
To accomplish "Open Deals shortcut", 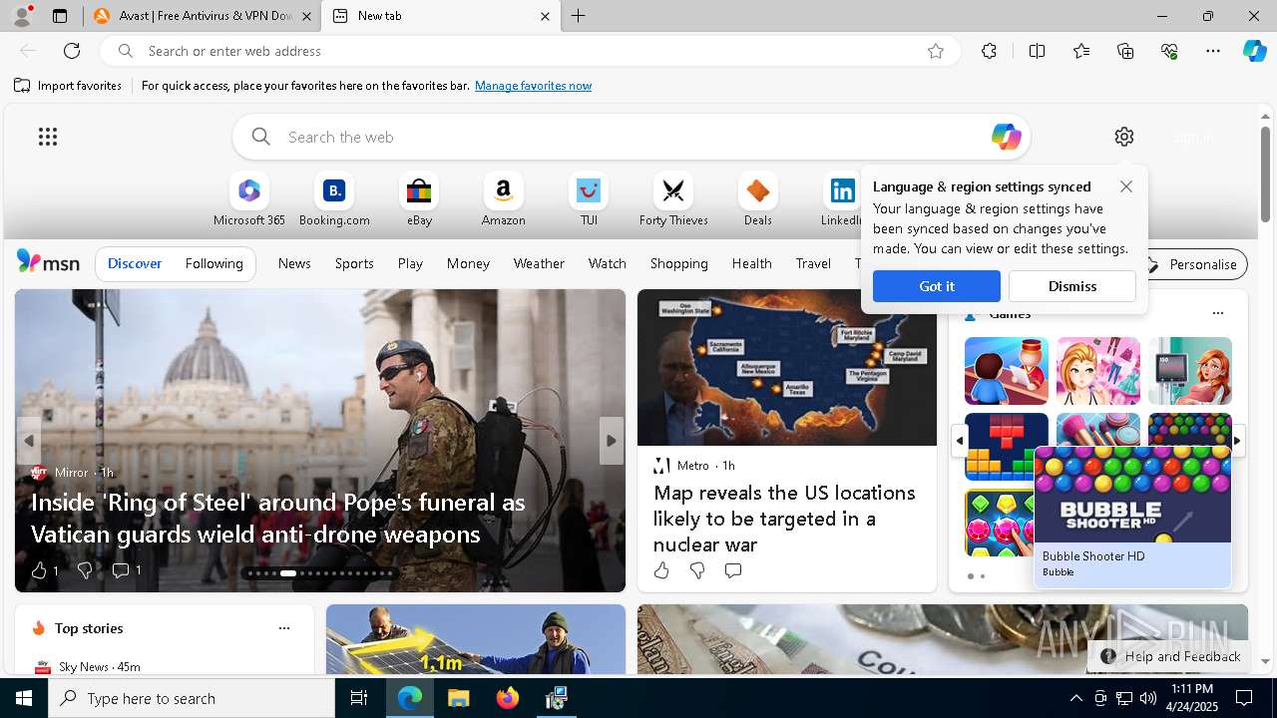I will (x=758, y=200).
